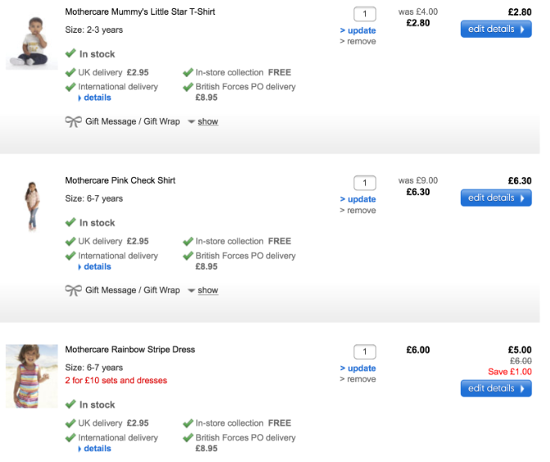Click edit details for Rainbow Stripe Dress
The image size is (550, 462).
[x=495, y=388]
